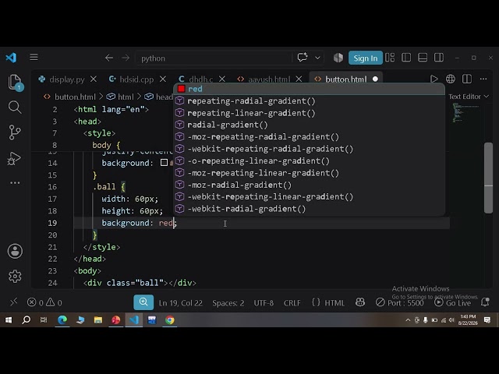Toggle the bottom panel
This screenshot has width=499, height=374.
423,58
